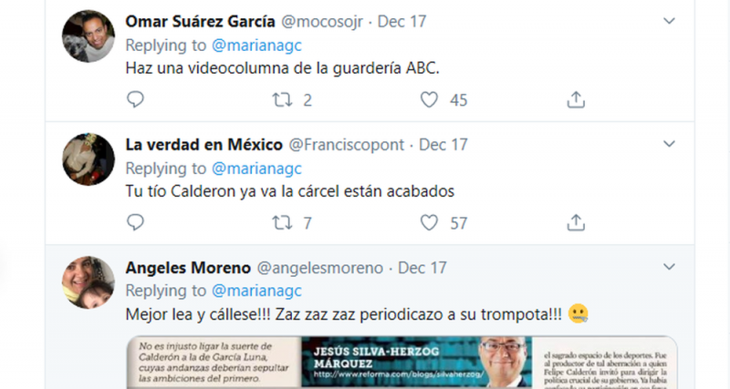Share Omar Suárez García's tweet
The width and height of the screenshot is (730, 389).
coord(576,99)
